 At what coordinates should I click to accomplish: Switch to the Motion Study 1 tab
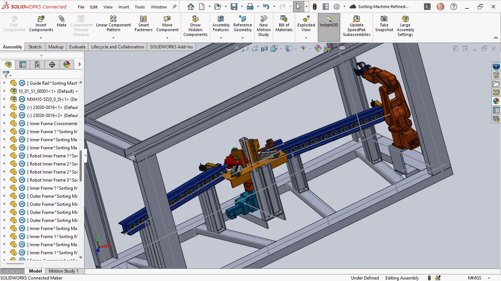coord(63,271)
